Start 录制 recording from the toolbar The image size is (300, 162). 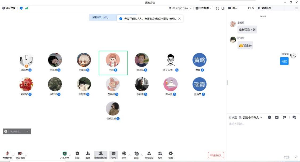124,155
